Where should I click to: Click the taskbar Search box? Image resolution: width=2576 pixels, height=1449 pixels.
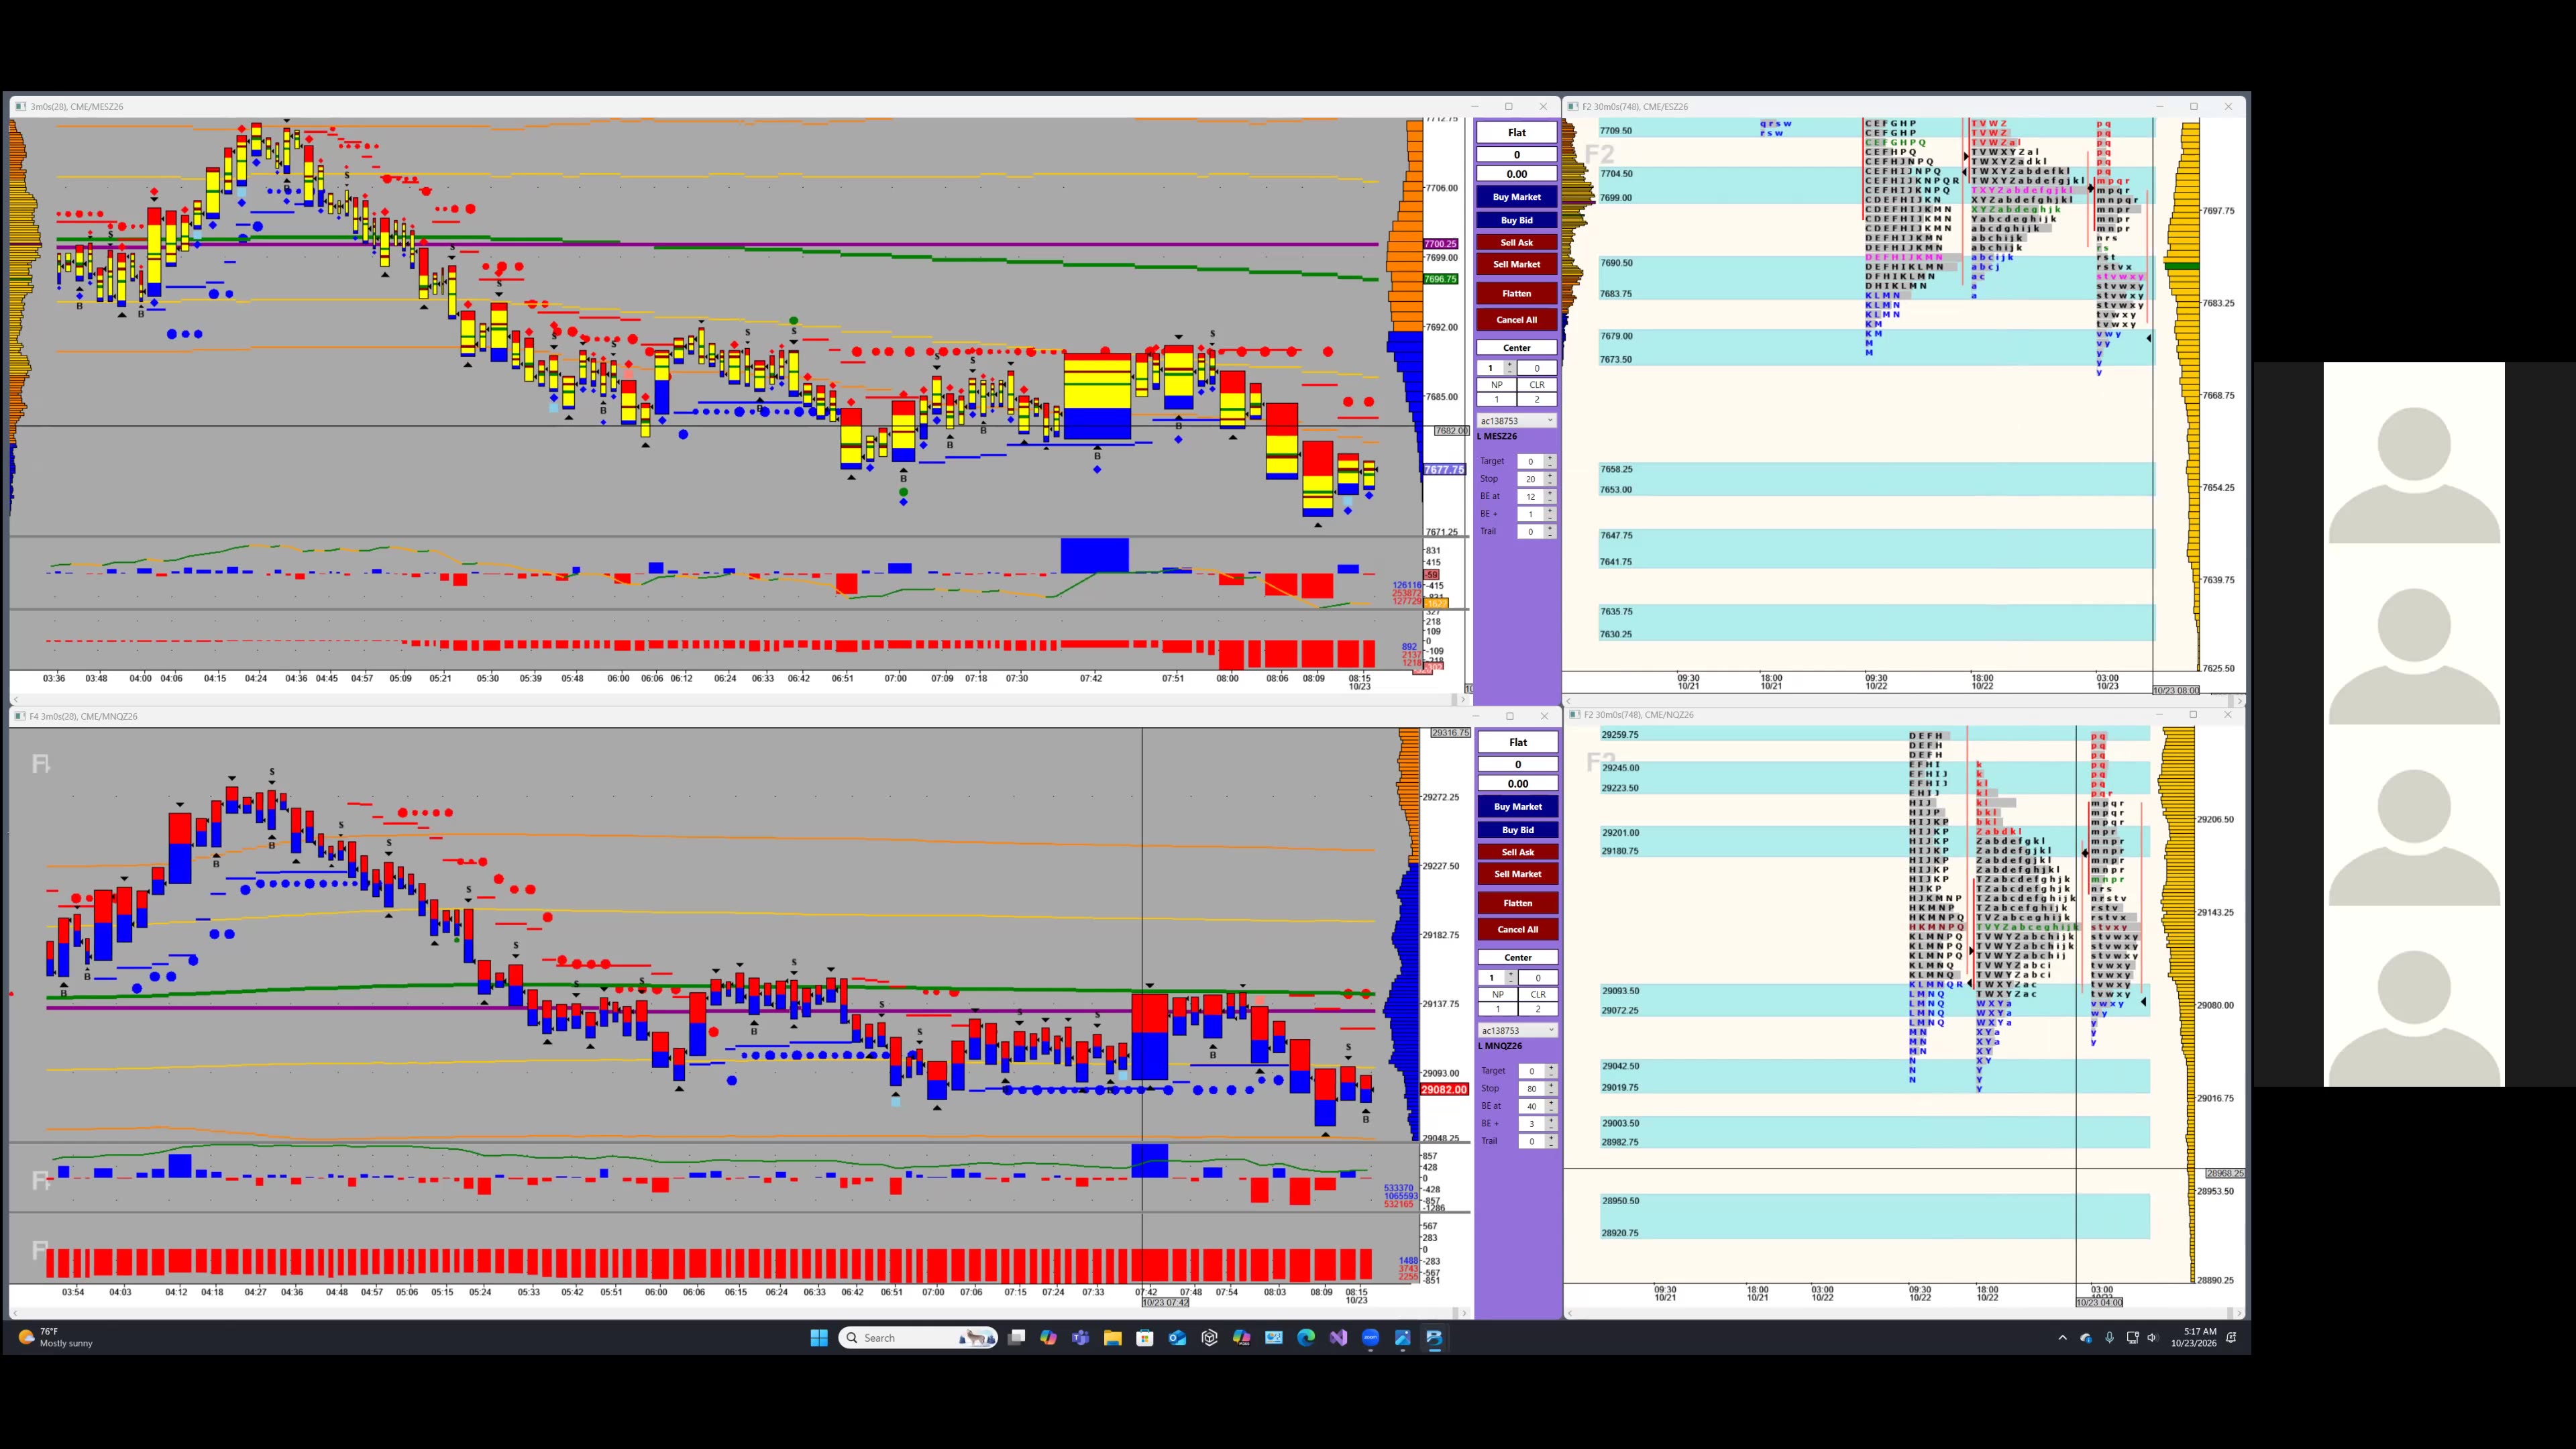pos(918,1337)
